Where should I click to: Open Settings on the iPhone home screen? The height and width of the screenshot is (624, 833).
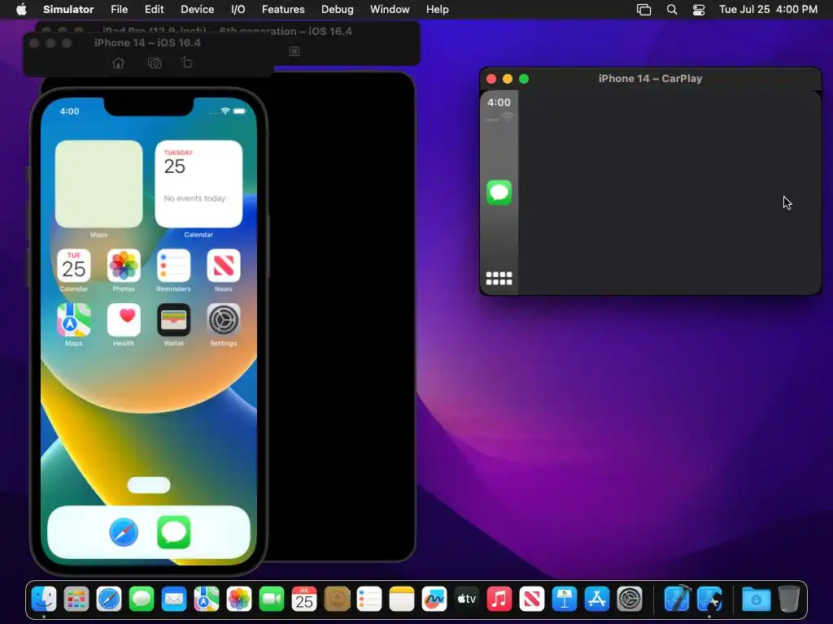tap(224, 320)
